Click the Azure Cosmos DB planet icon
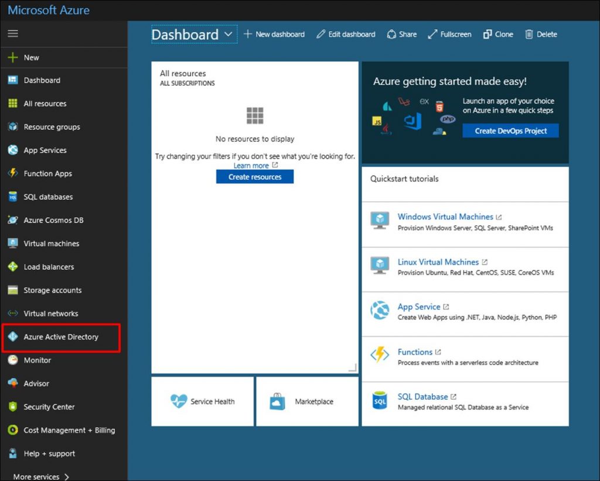This screenshot has height=481, width=600. coord(13,219)
